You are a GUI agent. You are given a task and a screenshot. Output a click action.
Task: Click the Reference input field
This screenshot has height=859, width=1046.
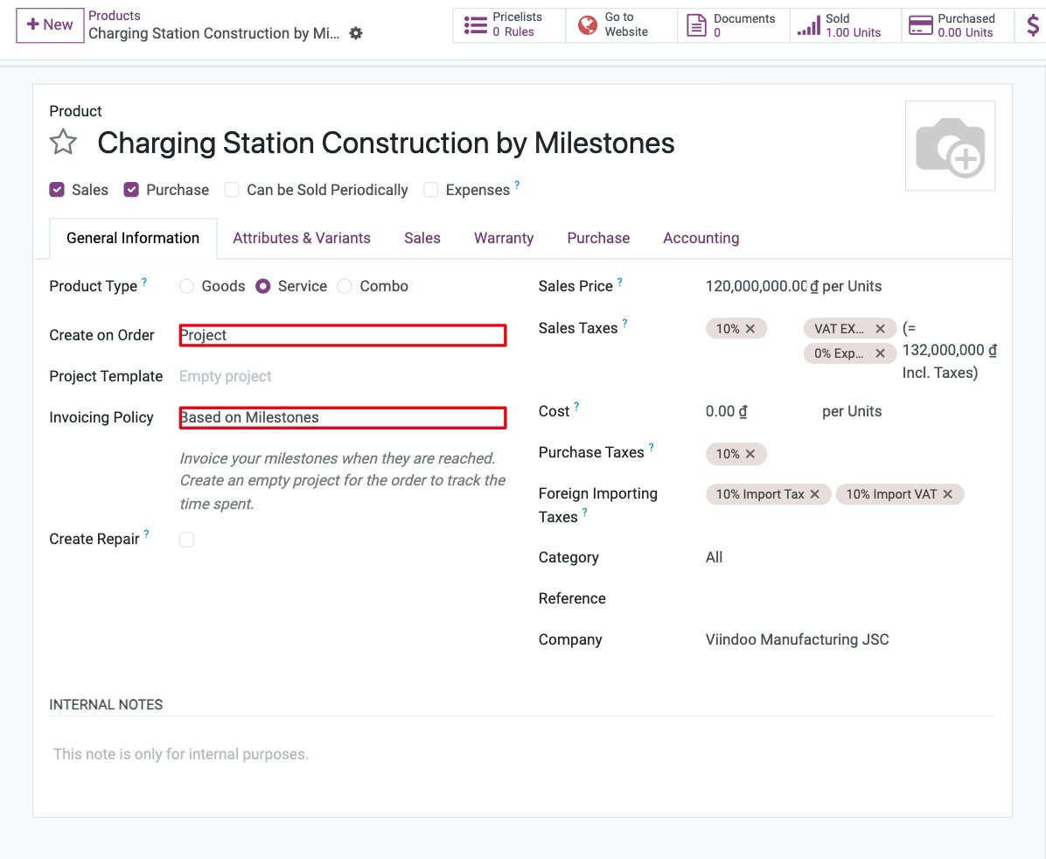851,598
